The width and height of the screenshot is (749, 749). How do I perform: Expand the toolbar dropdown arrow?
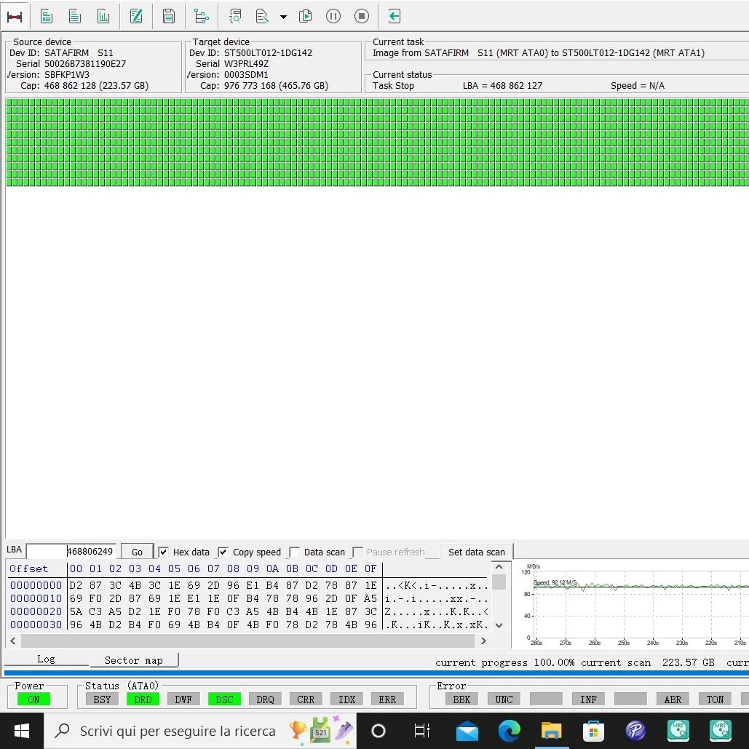click(x=283, y=17)
